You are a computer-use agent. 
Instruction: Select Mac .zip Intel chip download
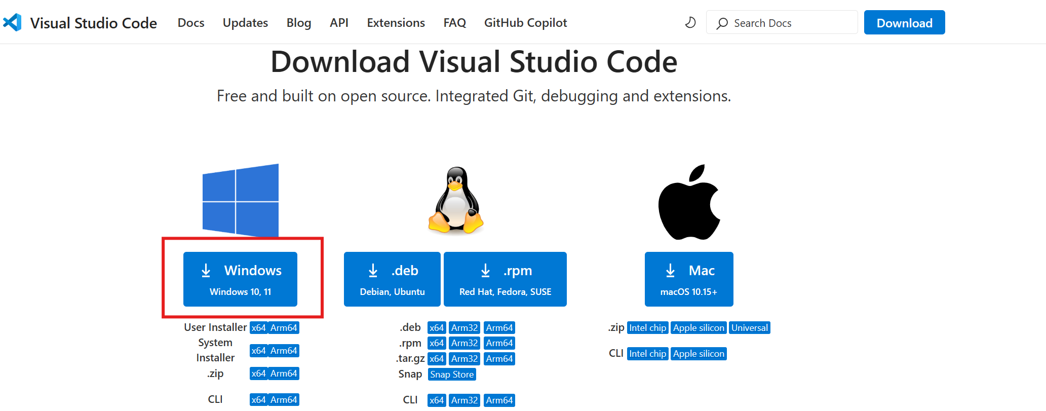click(648, 328)
